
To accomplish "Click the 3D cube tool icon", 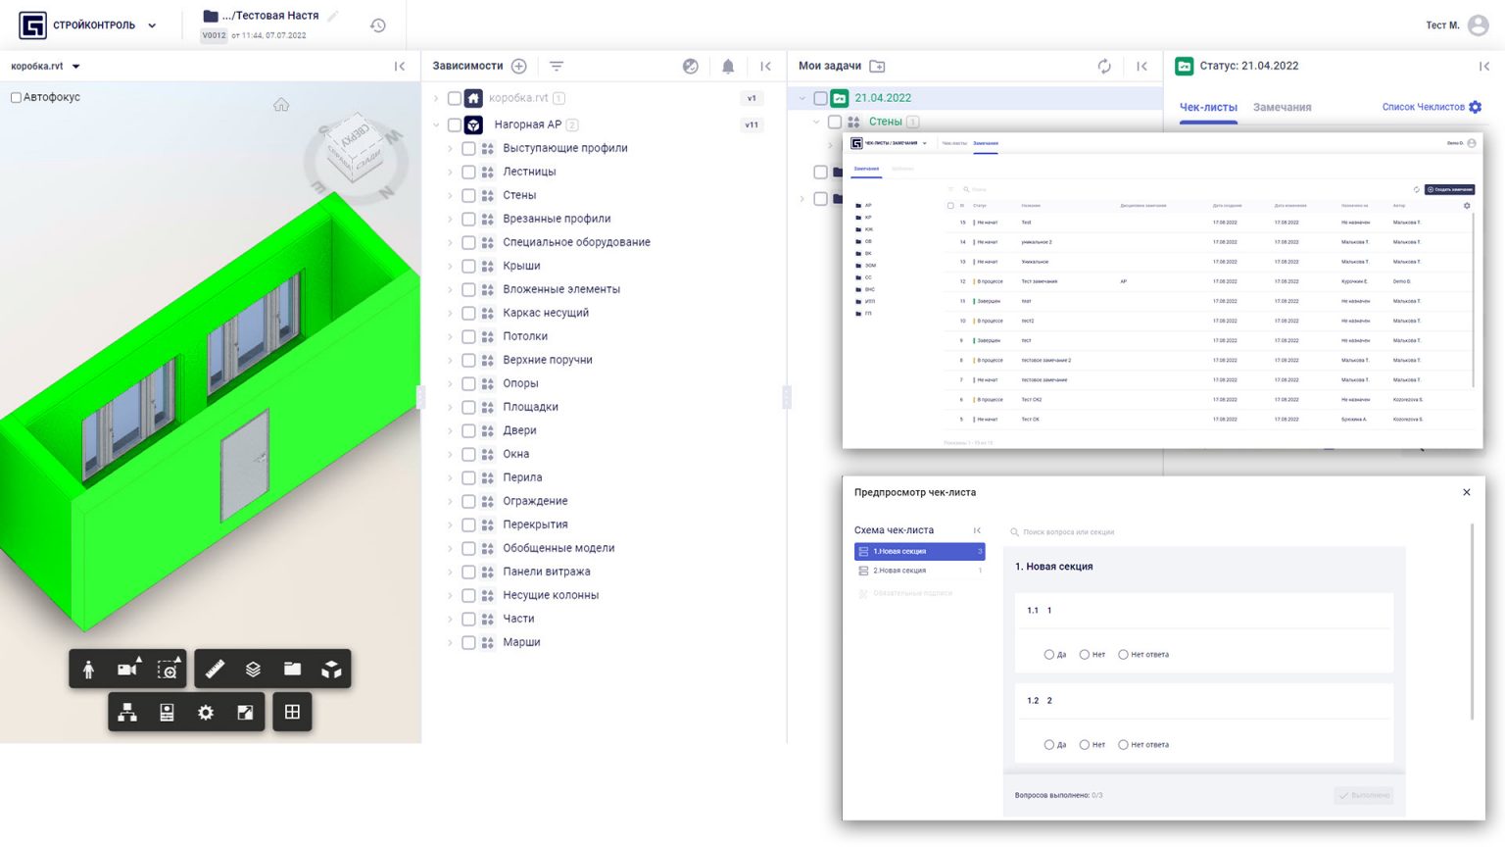I will pyautogui.click(x=331, y=669).
